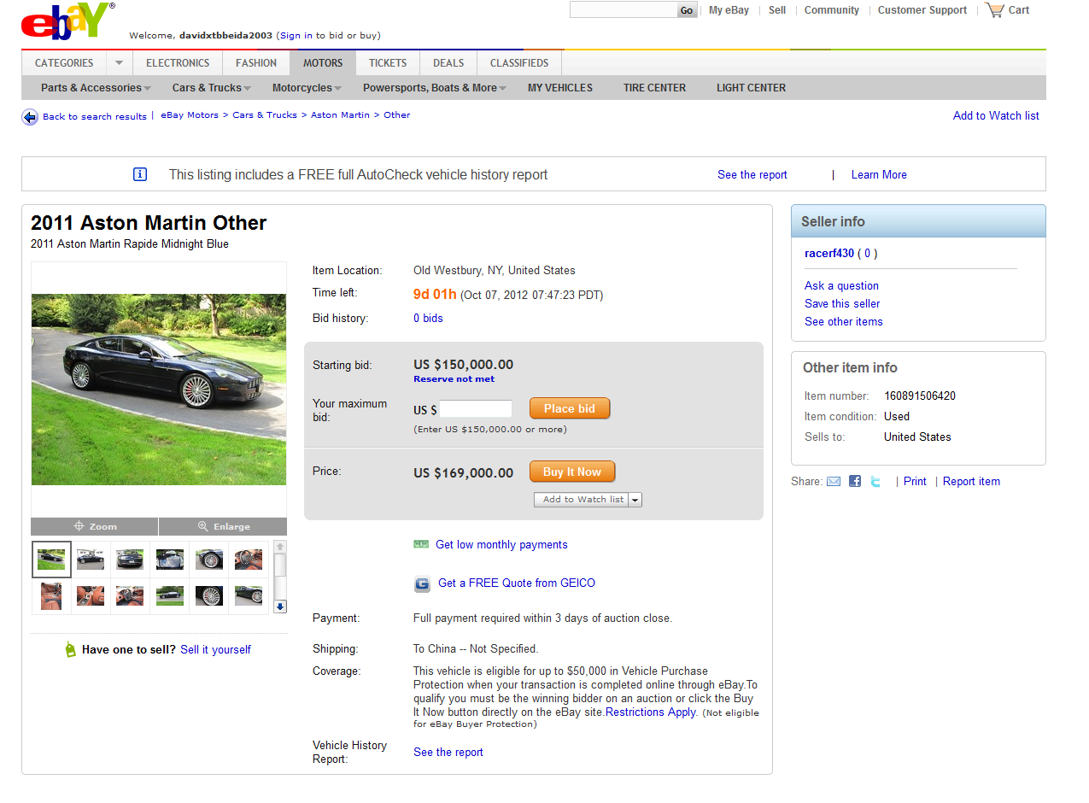Click Add to Watch list button below price
The width and height of the screenshot is (1089, 803).
(x=582, y=500)
